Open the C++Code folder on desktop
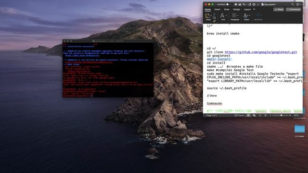 299,131
